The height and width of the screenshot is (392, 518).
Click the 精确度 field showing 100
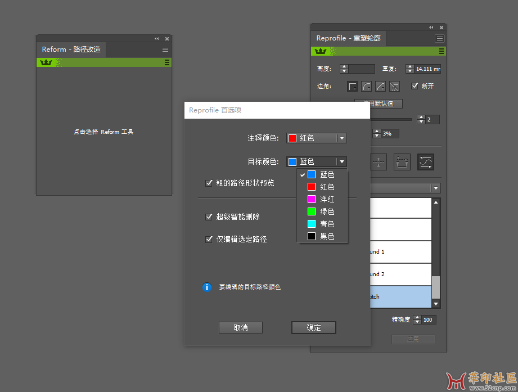click(x=429, y=319)
